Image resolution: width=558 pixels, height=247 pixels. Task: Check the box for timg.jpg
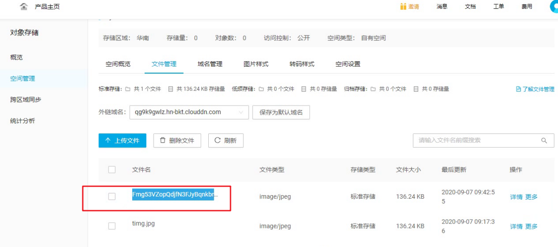point(112,226)
